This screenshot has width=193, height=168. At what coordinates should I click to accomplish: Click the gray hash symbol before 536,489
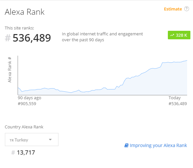(8, 38)
